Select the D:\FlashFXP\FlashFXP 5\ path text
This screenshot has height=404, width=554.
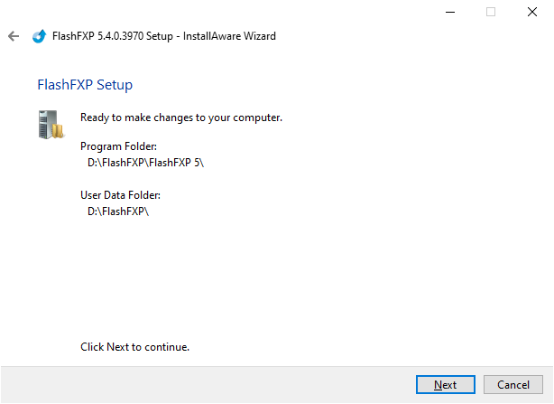tap(146, 163)
